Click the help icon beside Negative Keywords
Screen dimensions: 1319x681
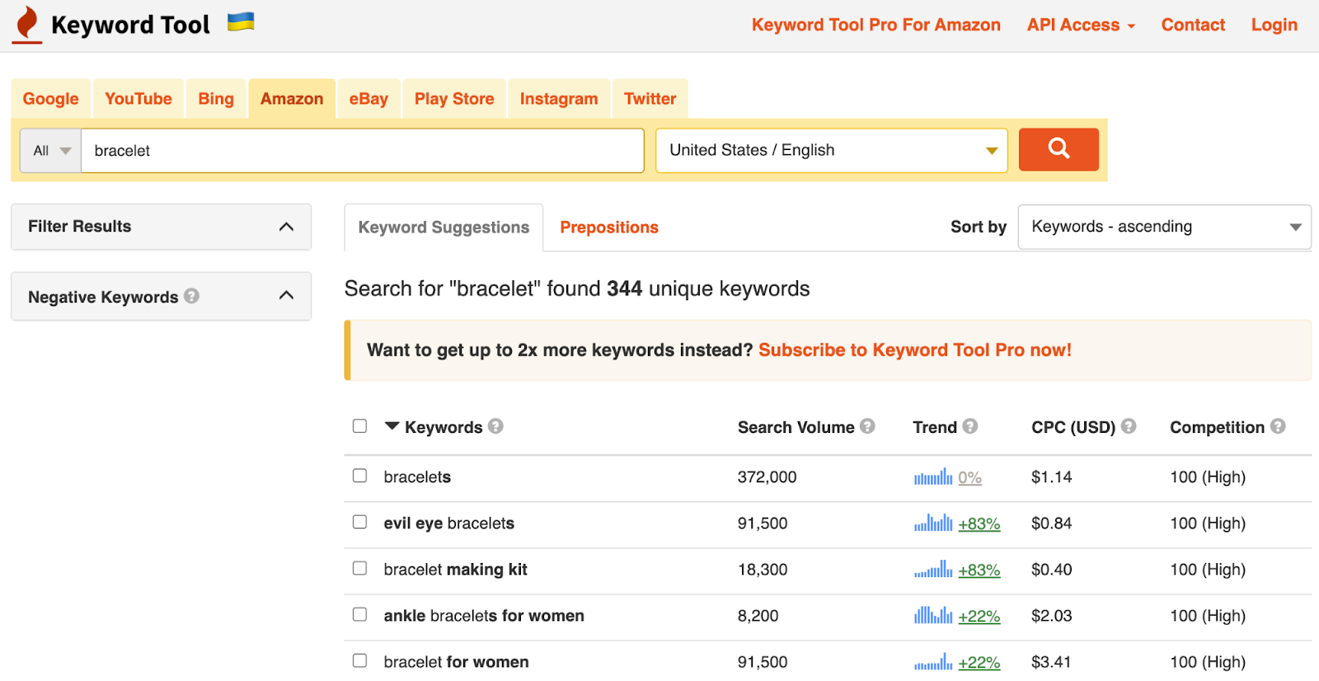click(191, 296)
